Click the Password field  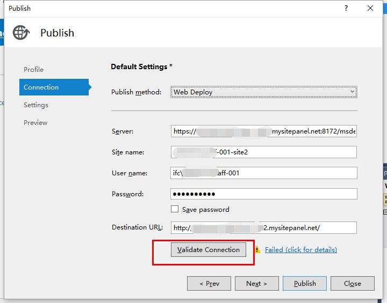click(263, 194)
